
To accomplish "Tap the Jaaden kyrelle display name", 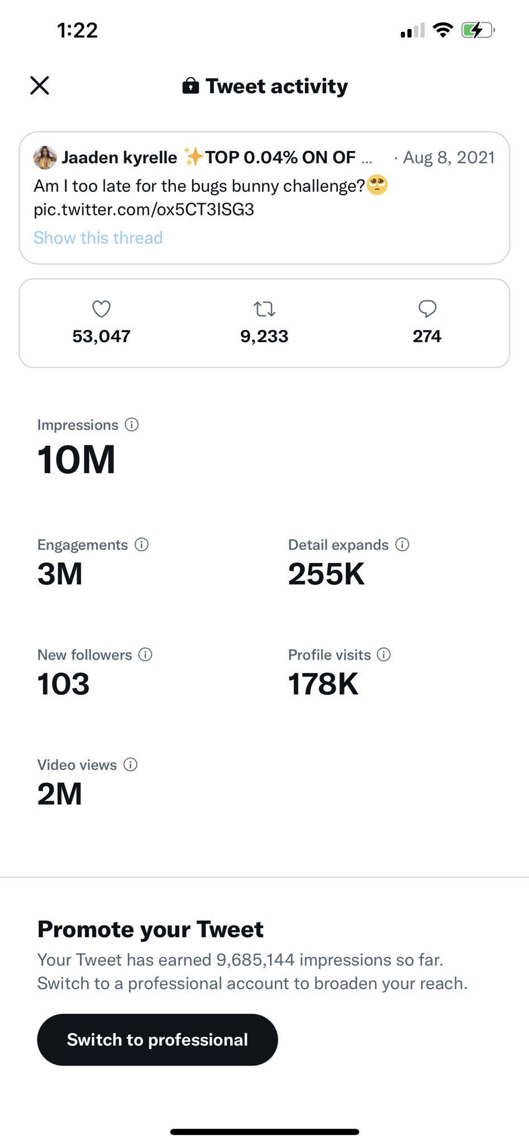I will click(120, 158).
